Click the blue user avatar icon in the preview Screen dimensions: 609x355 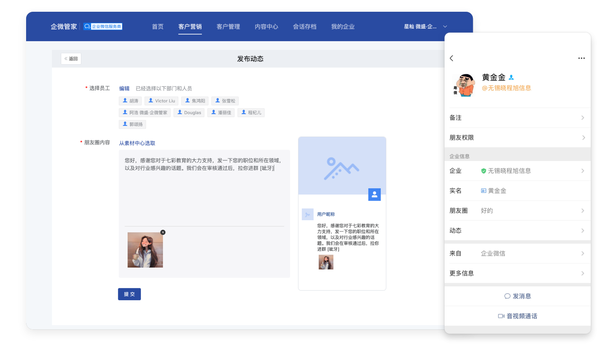point(375,194)
